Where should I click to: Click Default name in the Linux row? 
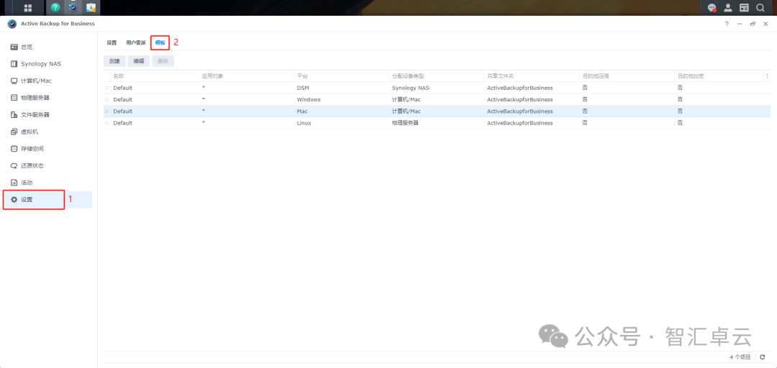123,123
